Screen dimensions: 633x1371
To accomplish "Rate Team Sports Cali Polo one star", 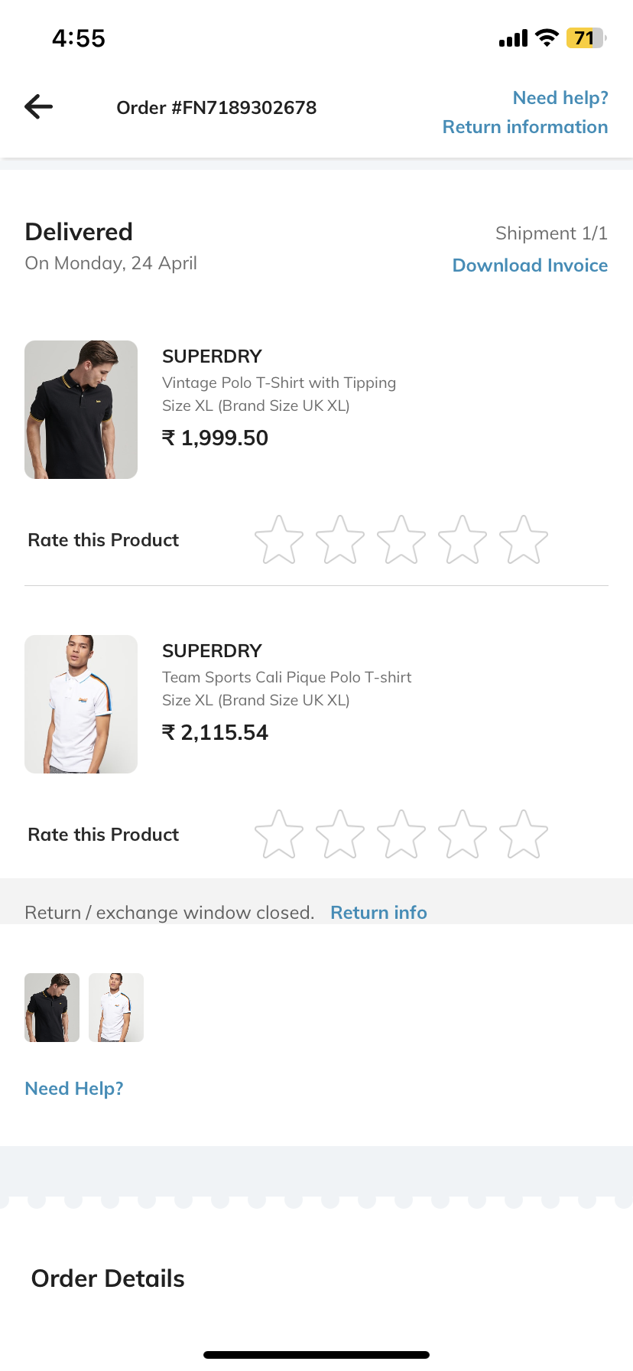I will click(x=279, y=835).
